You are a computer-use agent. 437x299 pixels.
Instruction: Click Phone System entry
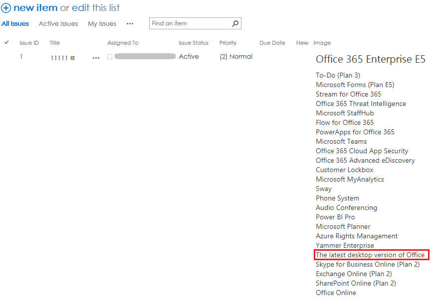pyautogui.click(x=338, y=198)
